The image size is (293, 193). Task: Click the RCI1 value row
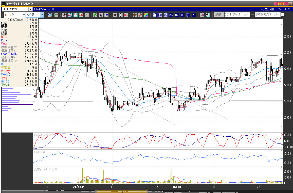click(x=20, y=37)
